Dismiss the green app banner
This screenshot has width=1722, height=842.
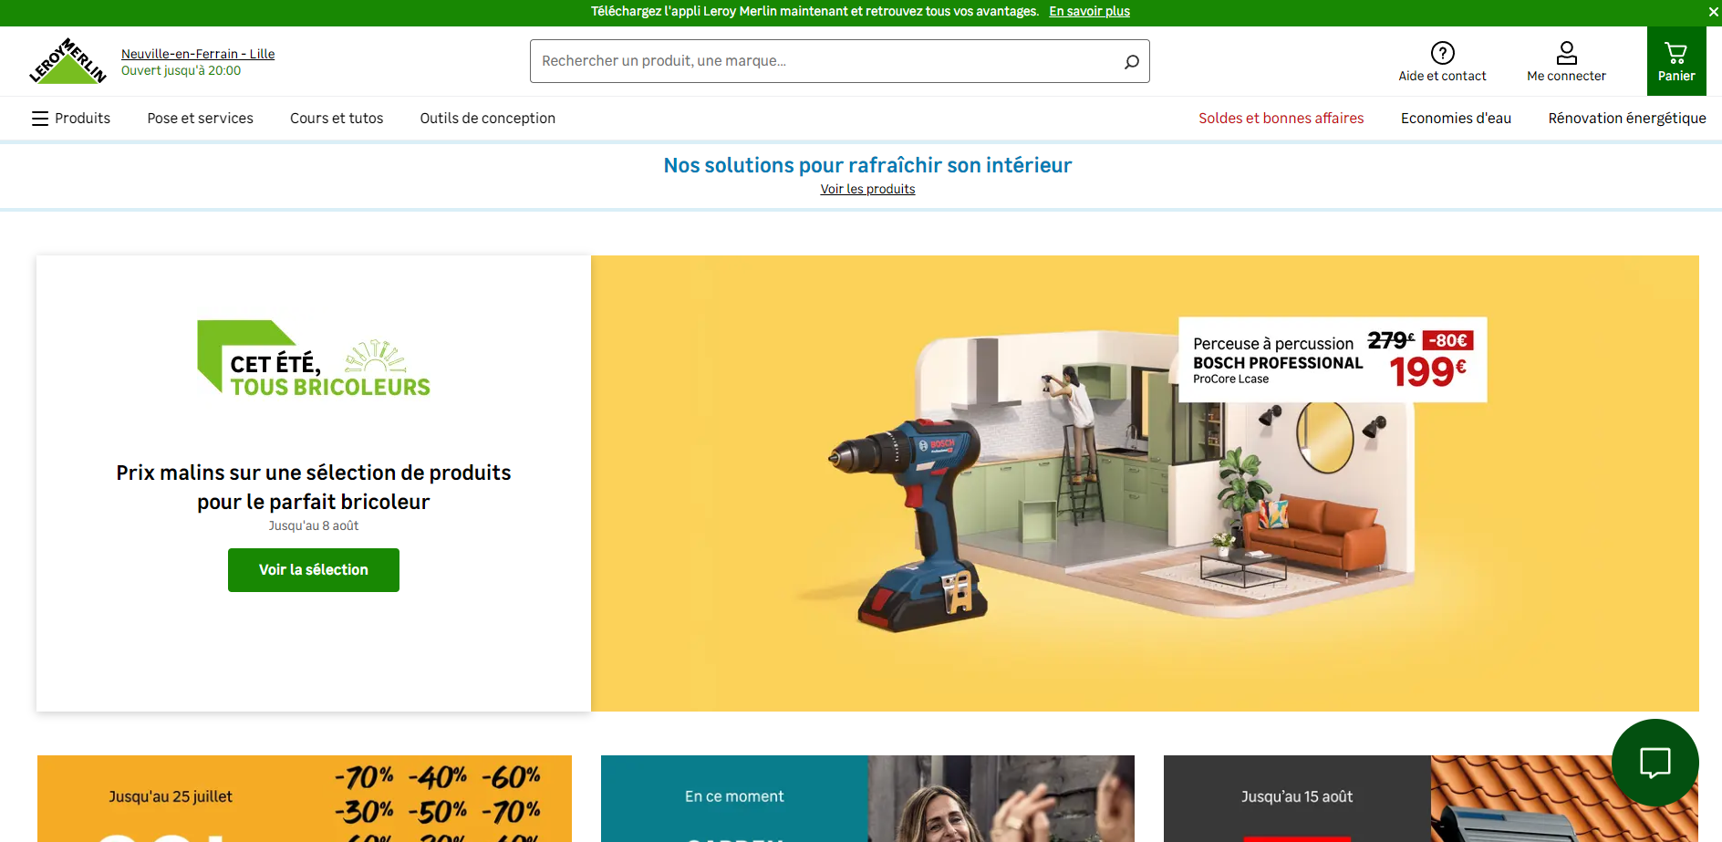point(1713,12)
